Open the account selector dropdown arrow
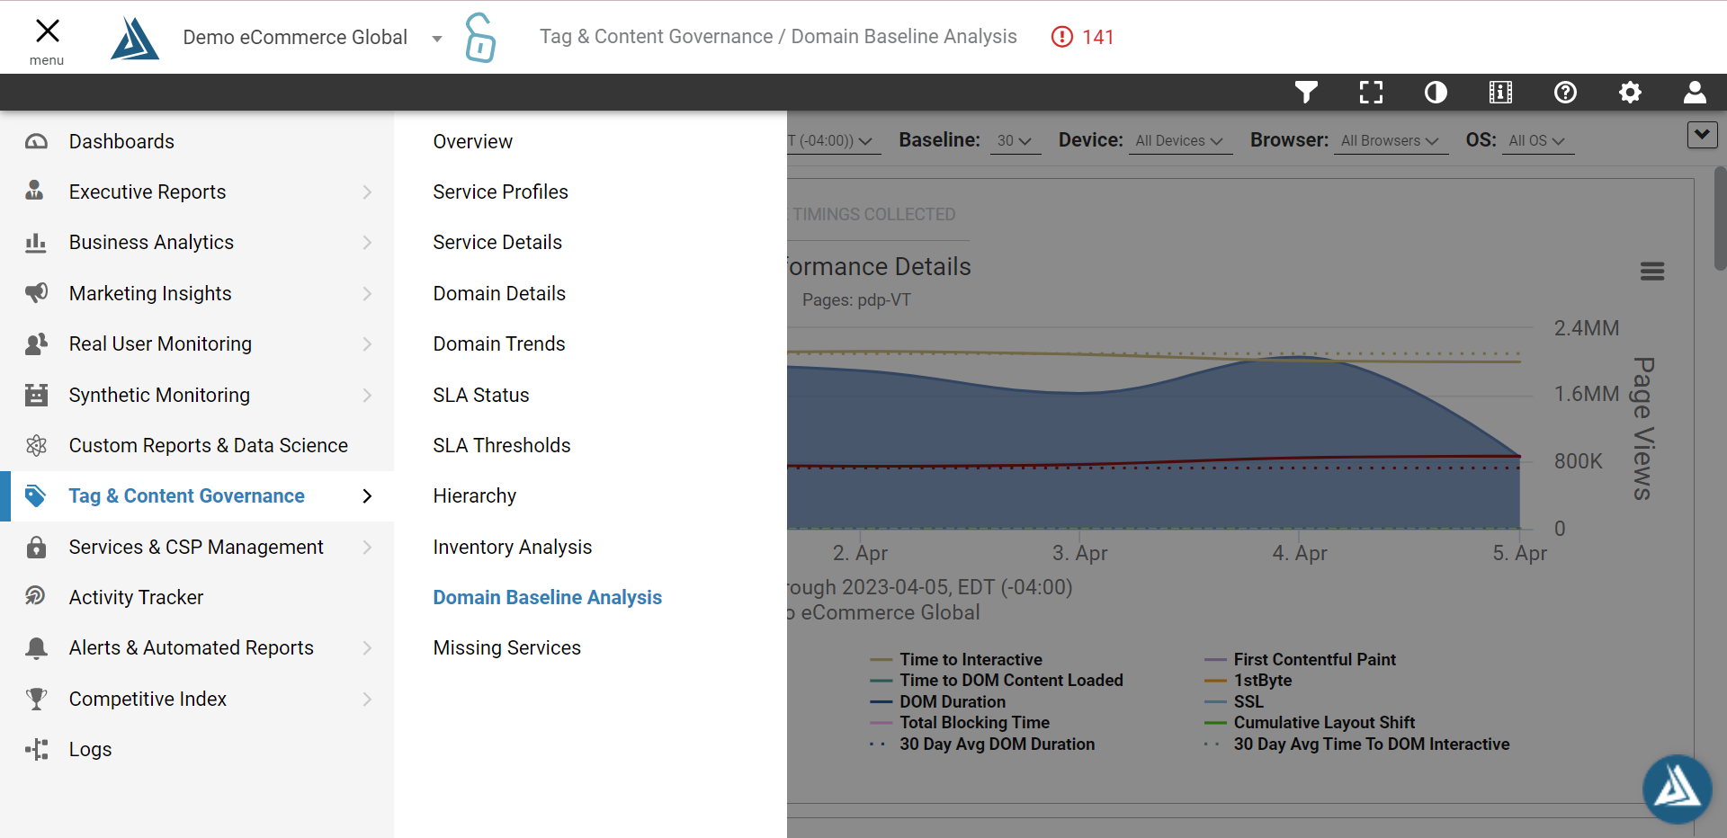The height and width of the screenshot is (838, 1727). pos(437,39)
